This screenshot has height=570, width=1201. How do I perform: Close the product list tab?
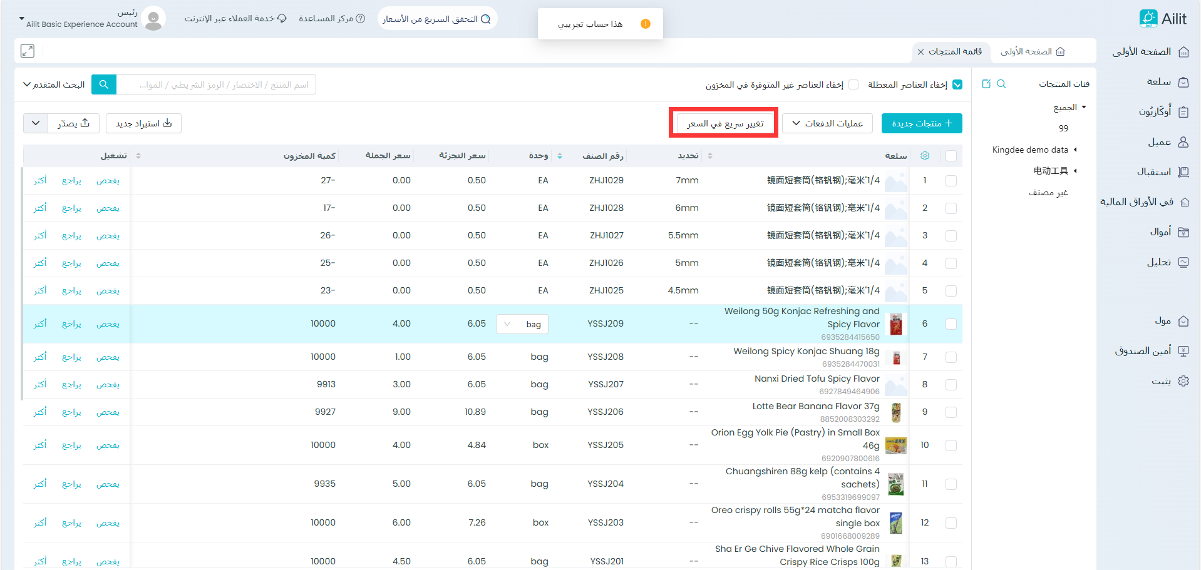tap(920, 52)
